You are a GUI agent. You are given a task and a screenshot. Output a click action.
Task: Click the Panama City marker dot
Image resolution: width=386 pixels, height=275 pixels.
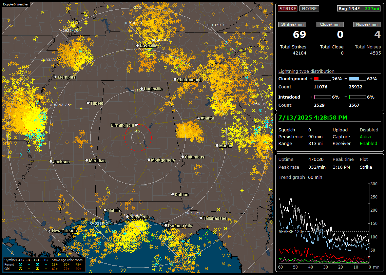coord(166,225)
